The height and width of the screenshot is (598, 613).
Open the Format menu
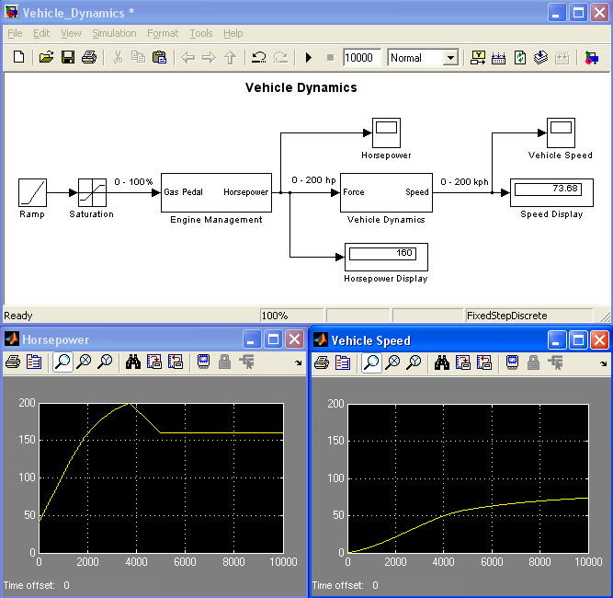click(x=163, y=34)
